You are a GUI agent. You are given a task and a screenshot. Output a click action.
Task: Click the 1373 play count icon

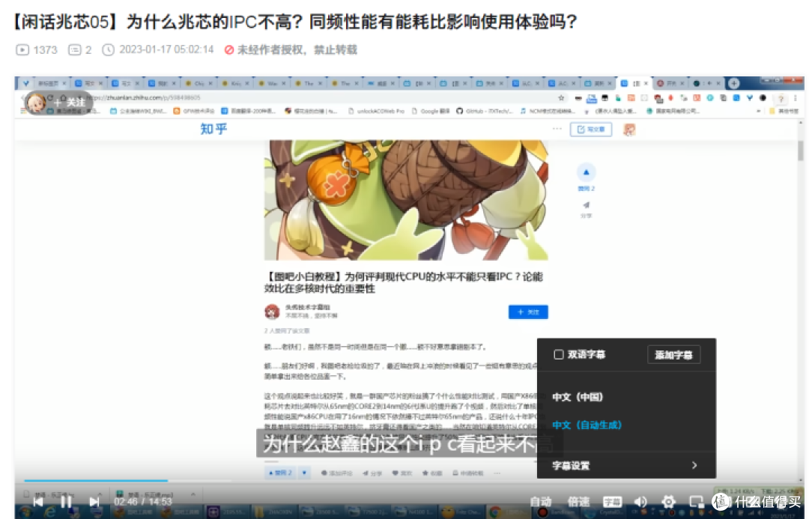pos(22,49)
